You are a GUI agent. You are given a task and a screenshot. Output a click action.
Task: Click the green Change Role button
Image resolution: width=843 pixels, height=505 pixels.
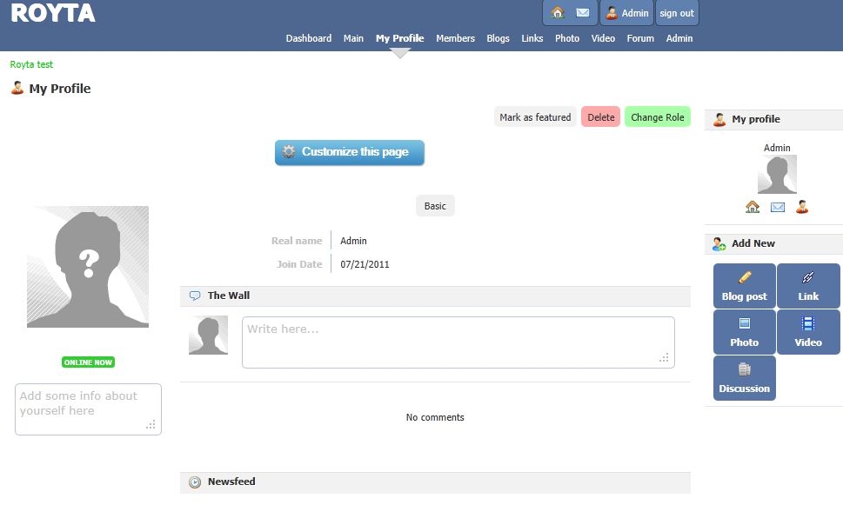[x=657, y=117]
